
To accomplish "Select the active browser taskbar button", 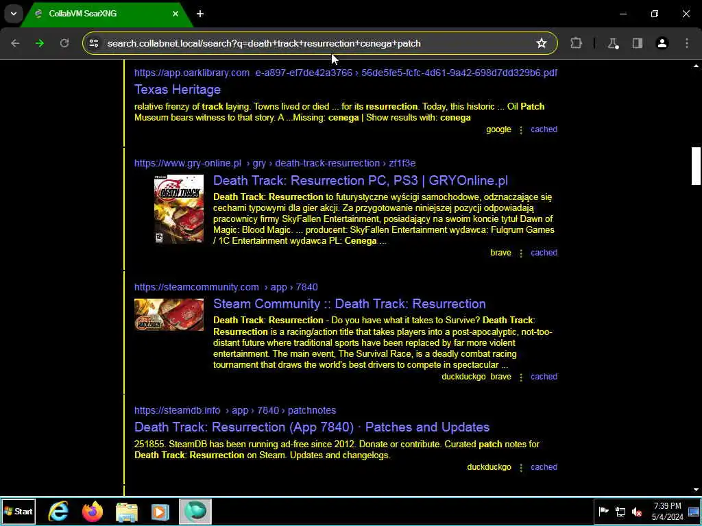I will coord(195,511).
